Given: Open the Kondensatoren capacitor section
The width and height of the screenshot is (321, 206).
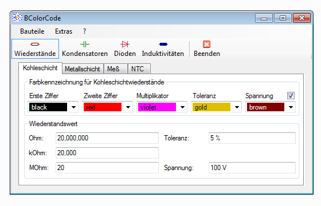Looking at the screenshot, I should click(x=85, y=49).
